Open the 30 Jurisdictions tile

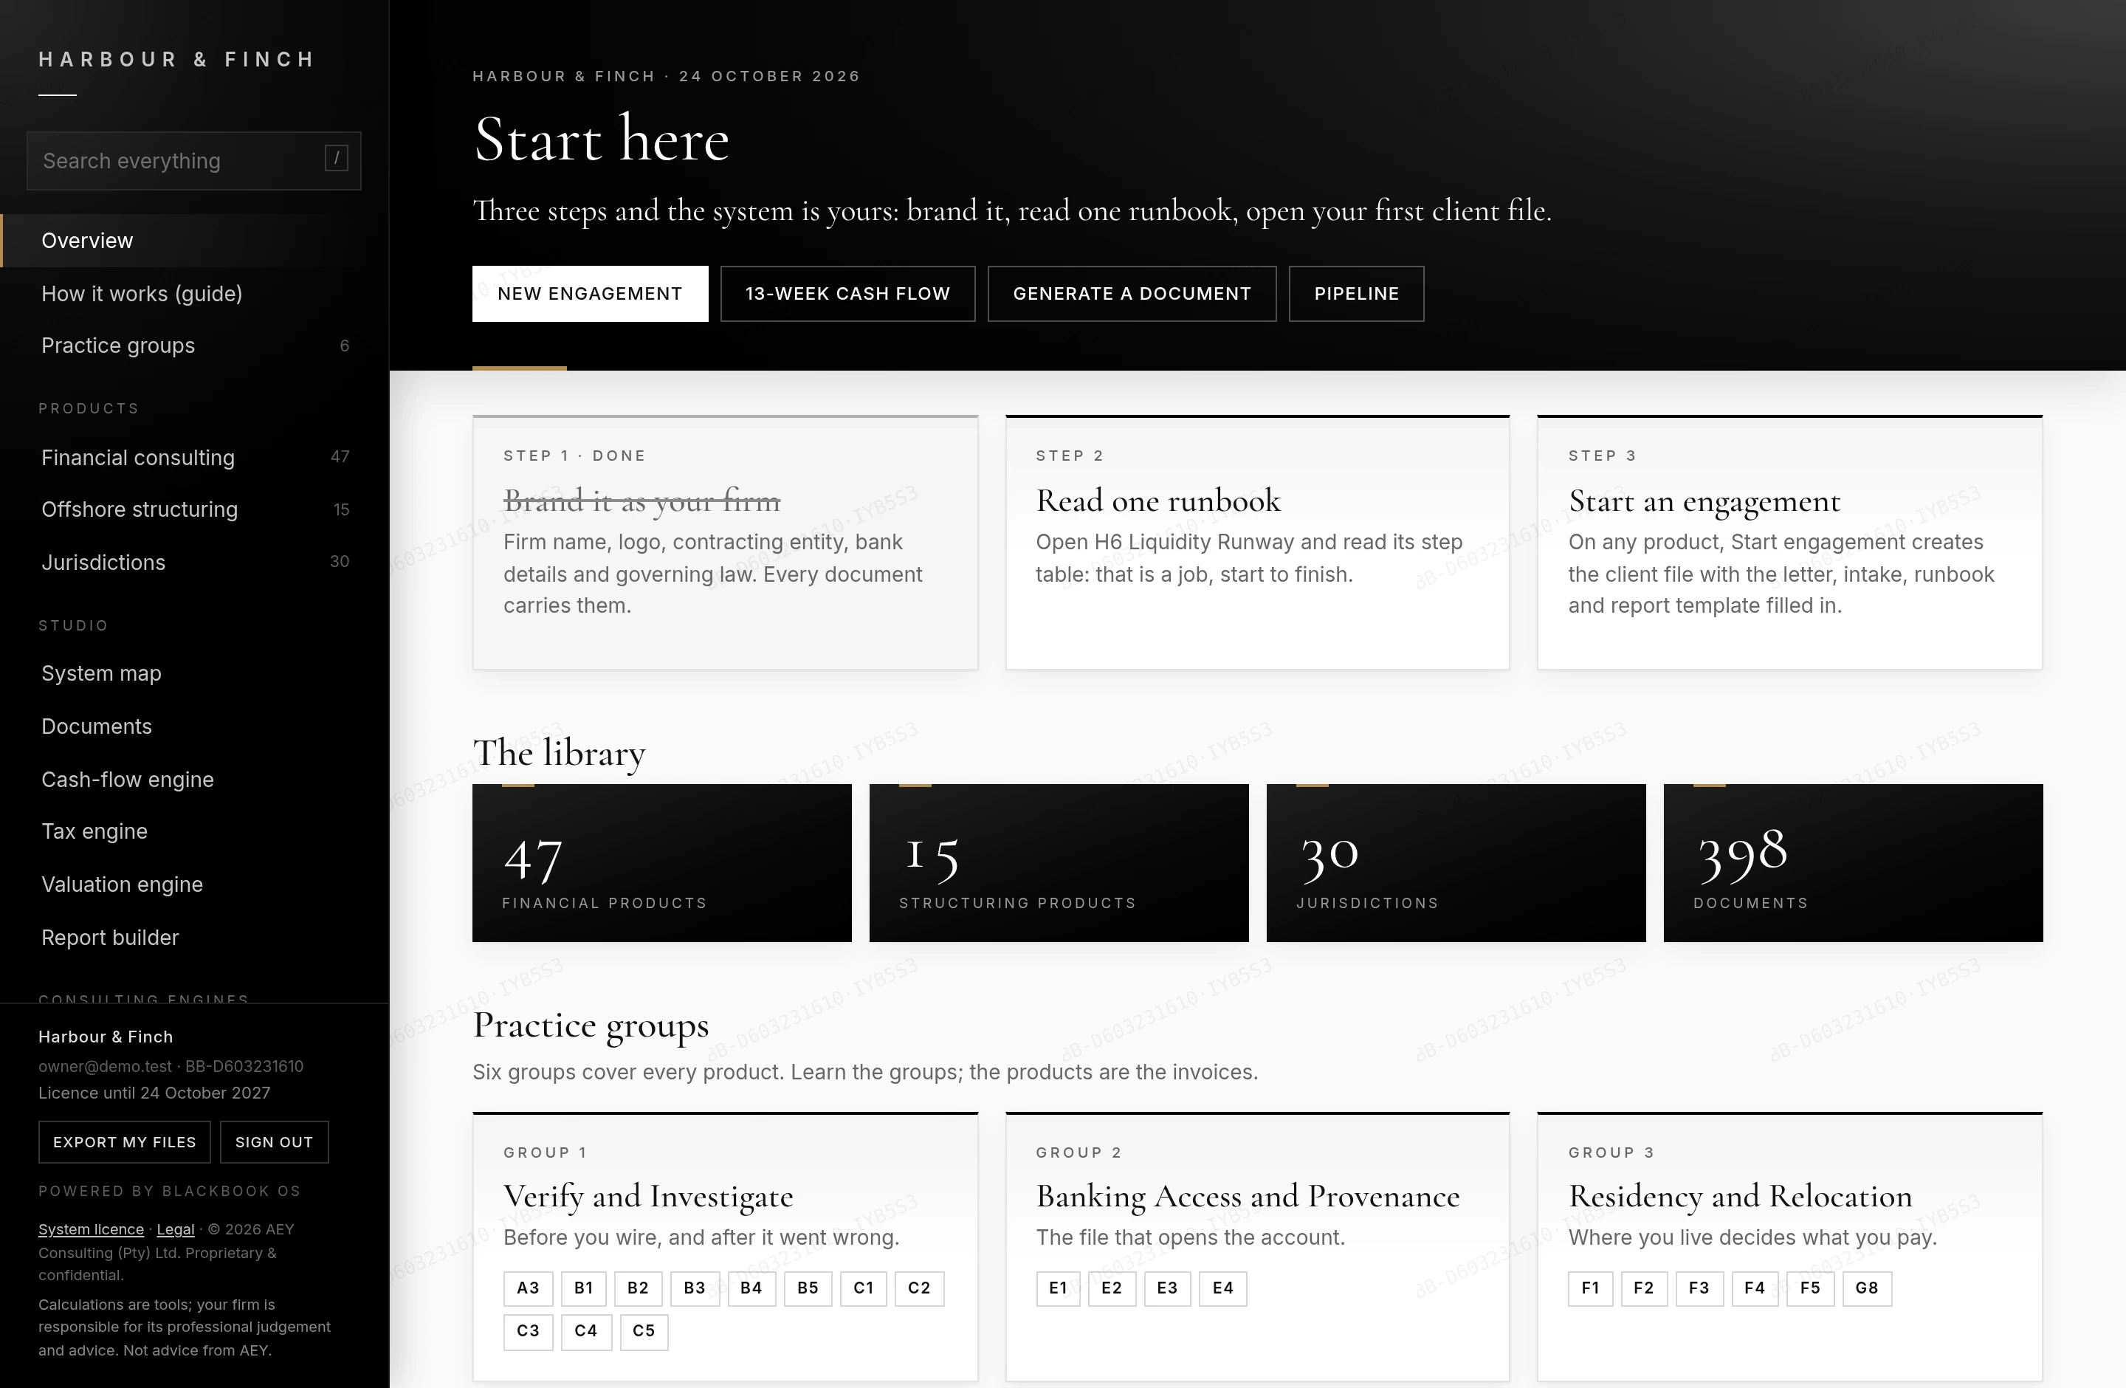tap(1456, 863)
